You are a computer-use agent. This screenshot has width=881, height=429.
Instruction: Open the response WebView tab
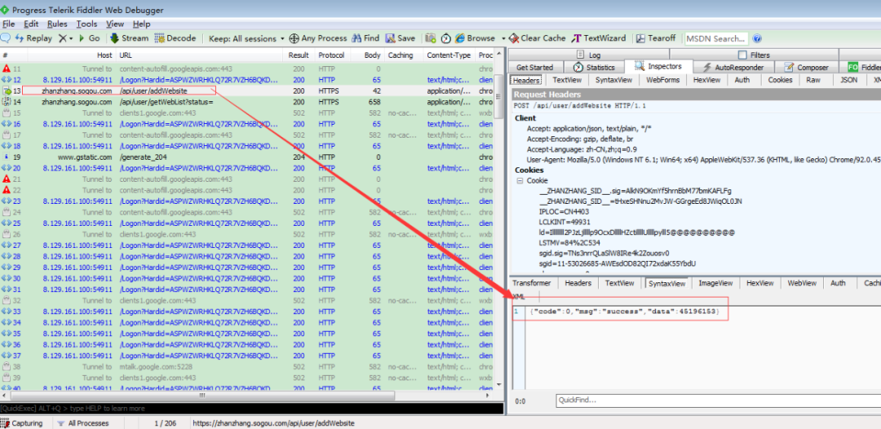pyautogui.click(x=802, y=283)
